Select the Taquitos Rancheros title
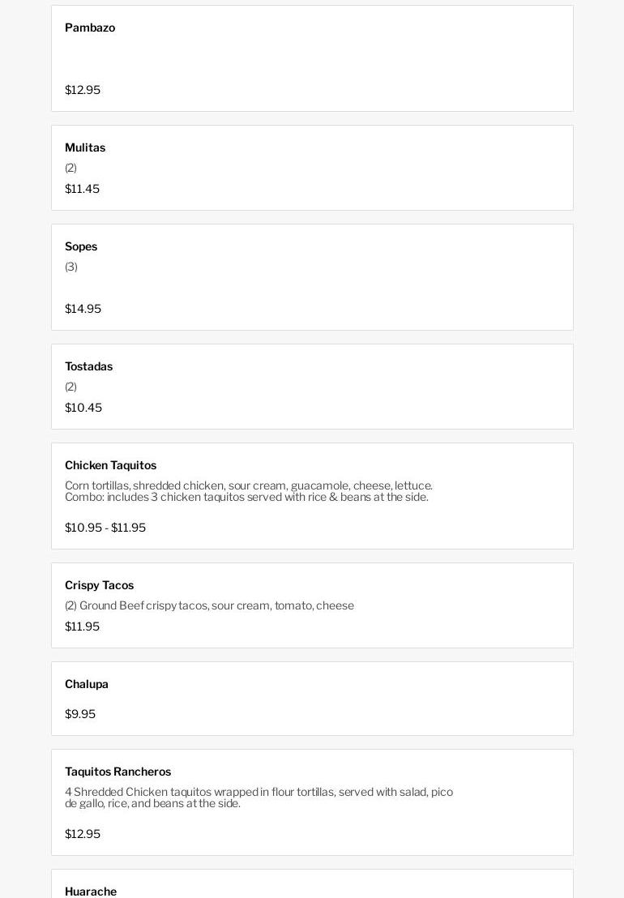Image resolution: width=624 pixels, height=898 pixels. click(118, 772)
